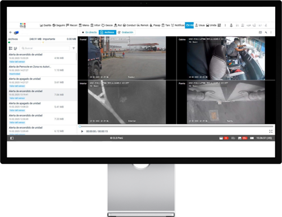Screen dimensions: 282x217
Task: Click the CLS logo
Action: 23,25
